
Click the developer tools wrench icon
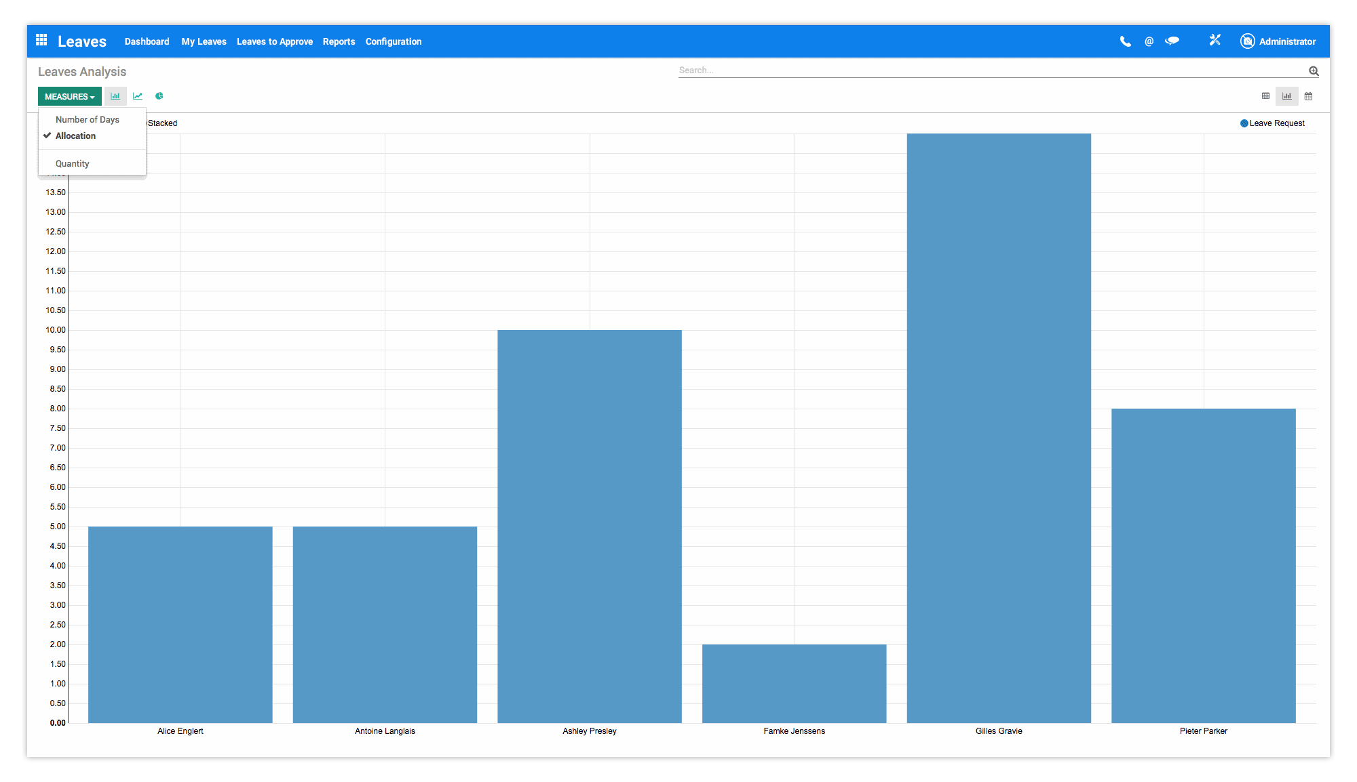click(1215, 41)
